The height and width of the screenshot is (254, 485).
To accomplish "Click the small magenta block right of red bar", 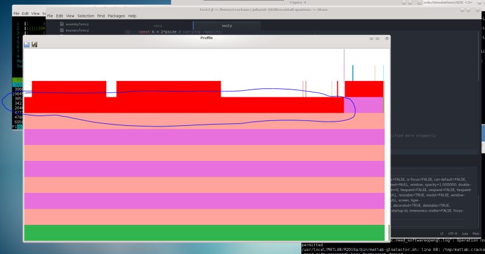I will point(364,105).
